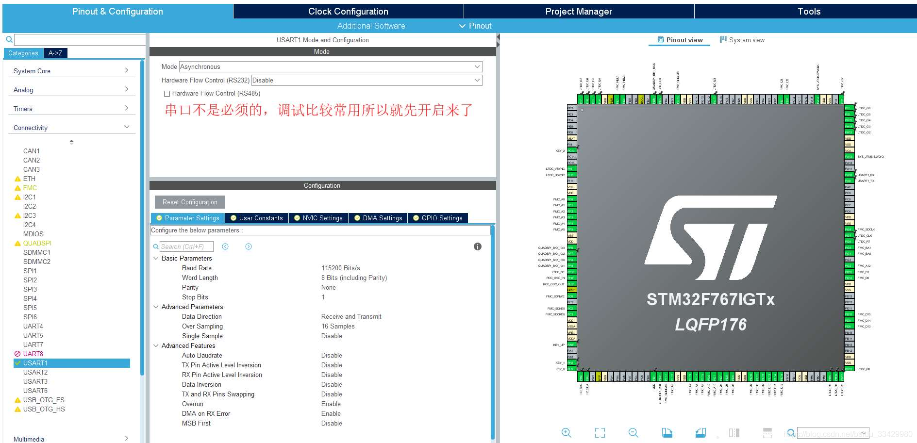Click the warning icon beside FMC

(18, 188)
